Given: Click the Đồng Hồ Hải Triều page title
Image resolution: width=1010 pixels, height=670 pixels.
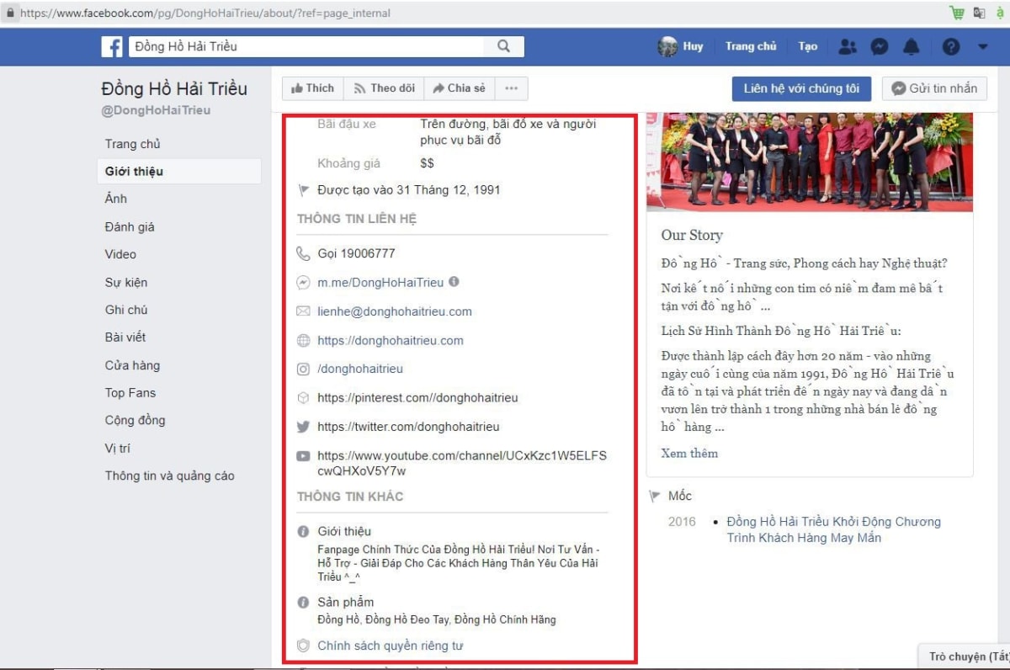Looking at the screenshot, I should 174,88.
